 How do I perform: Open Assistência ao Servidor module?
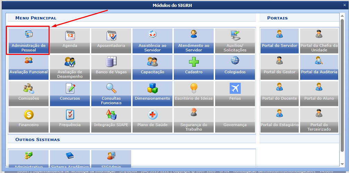(x=152, y=40)
